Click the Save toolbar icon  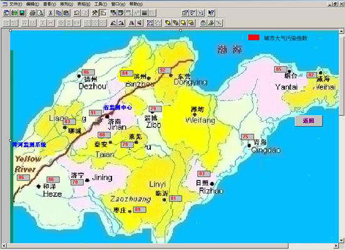pos(22,13)
